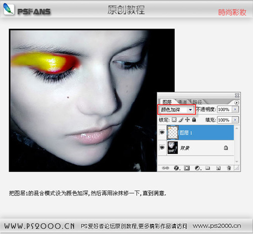Click the www.ps2000.cn link

[217, 226]
